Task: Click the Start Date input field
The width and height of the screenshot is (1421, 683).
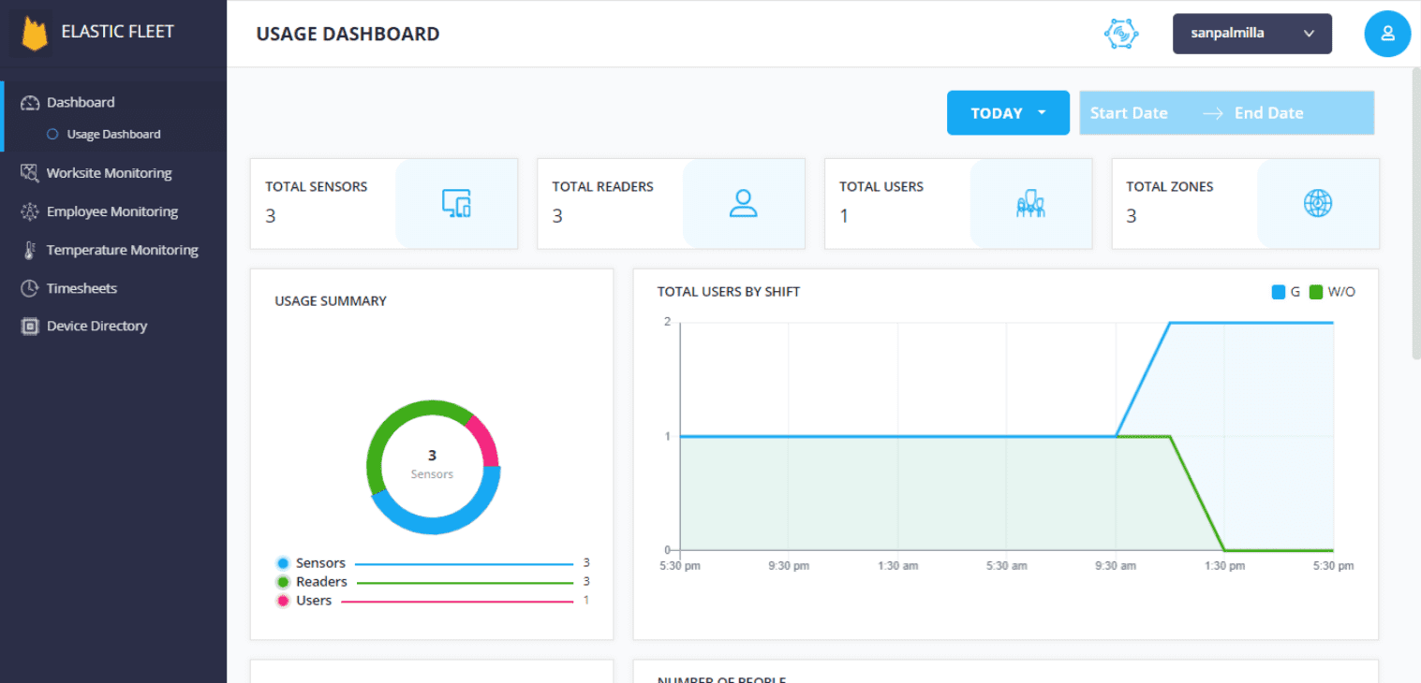Action: pos(1130,113)
